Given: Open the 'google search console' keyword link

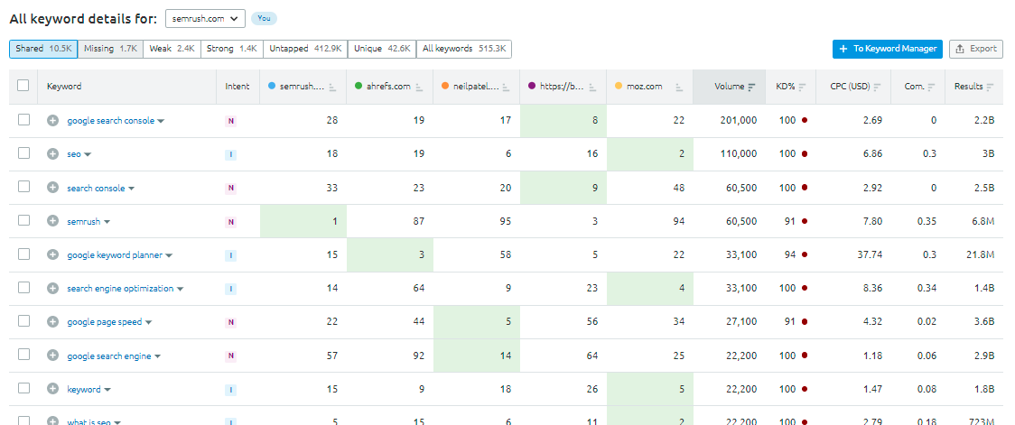Looking at the screenshot, I should (111, 121).
